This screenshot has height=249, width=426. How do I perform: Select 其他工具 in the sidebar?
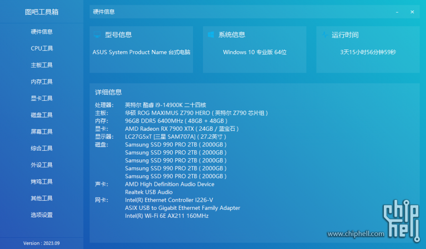42,198
